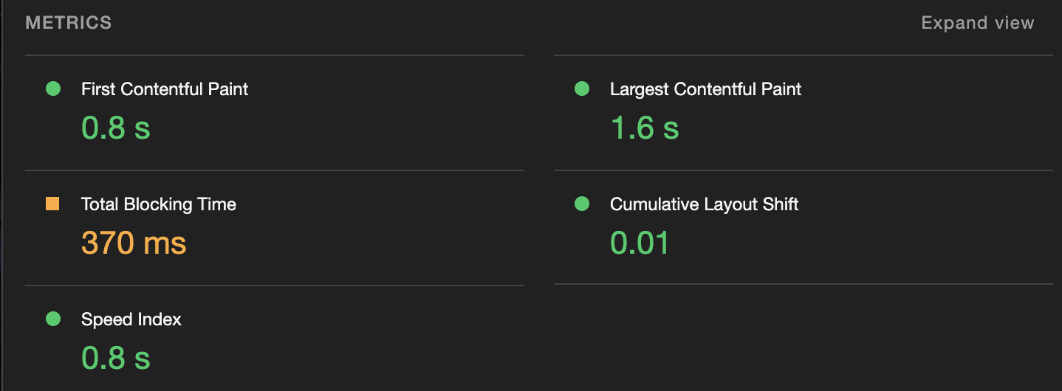Open the First Contentful Paint metric label
Screen dimensions: 1062x391
pos(165,89)
